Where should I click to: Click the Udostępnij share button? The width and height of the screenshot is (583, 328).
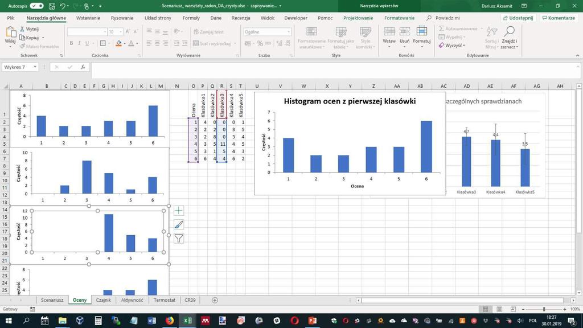click(518, 18)
